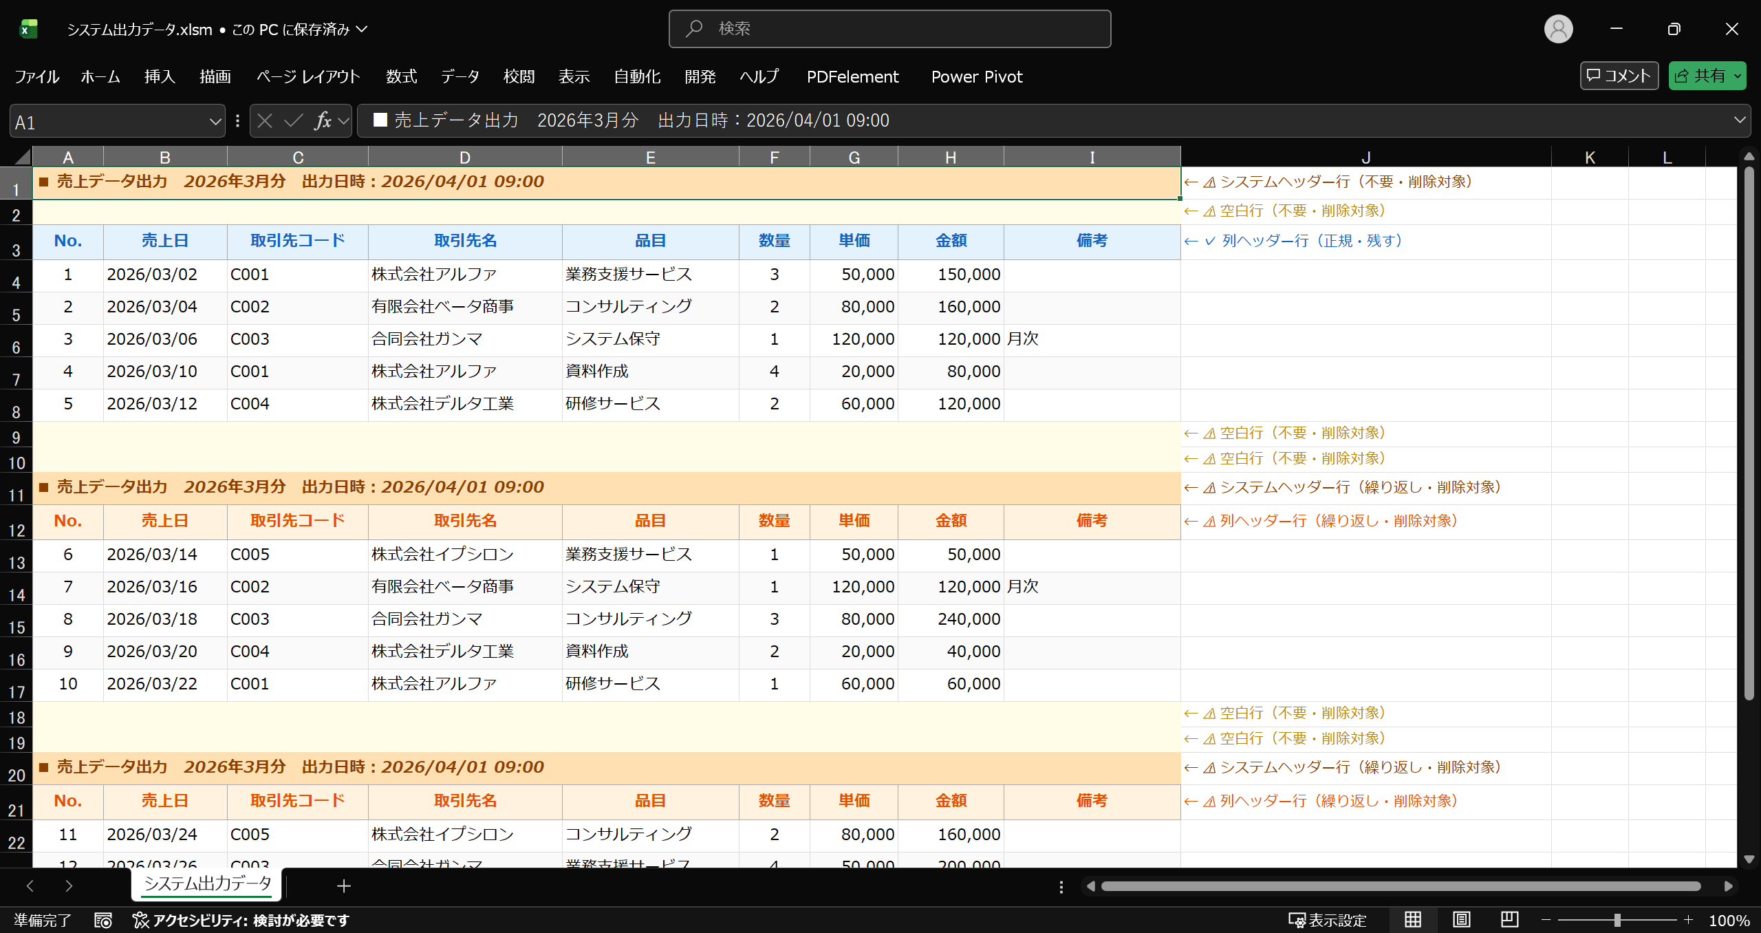Click the コメント button
Screen dimensions: 1761x933
tap(1619, 76)
